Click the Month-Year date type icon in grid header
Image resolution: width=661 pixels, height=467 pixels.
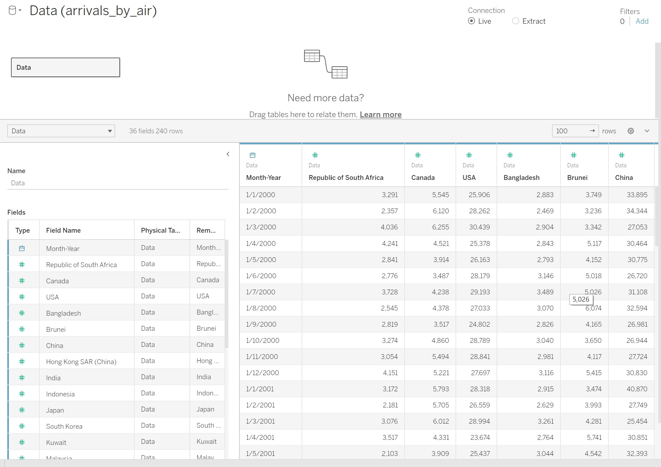coord(253,155)
